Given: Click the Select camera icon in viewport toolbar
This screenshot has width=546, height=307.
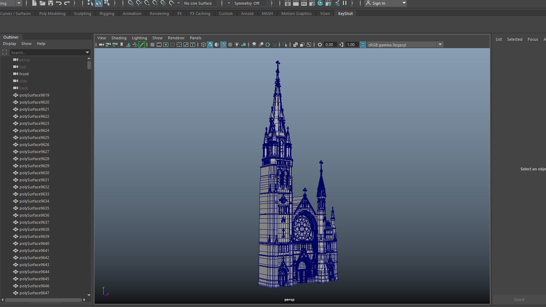Looking at the screenshot, I should [101, 45].
